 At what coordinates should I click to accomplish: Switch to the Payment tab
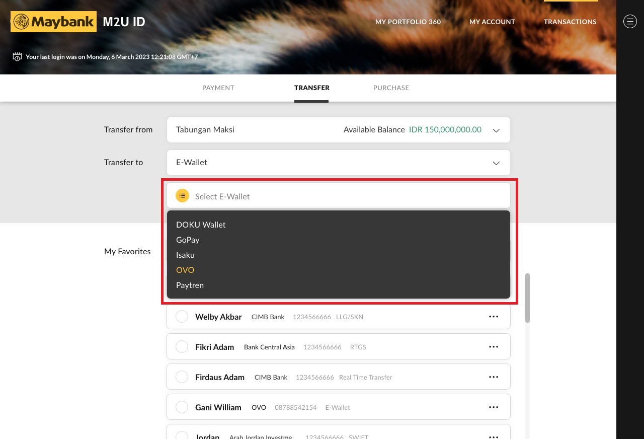coord(218,88)
